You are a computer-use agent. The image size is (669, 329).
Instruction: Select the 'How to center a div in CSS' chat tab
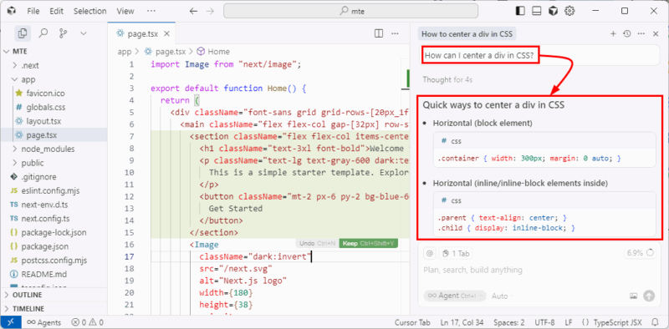pos(467,34)
